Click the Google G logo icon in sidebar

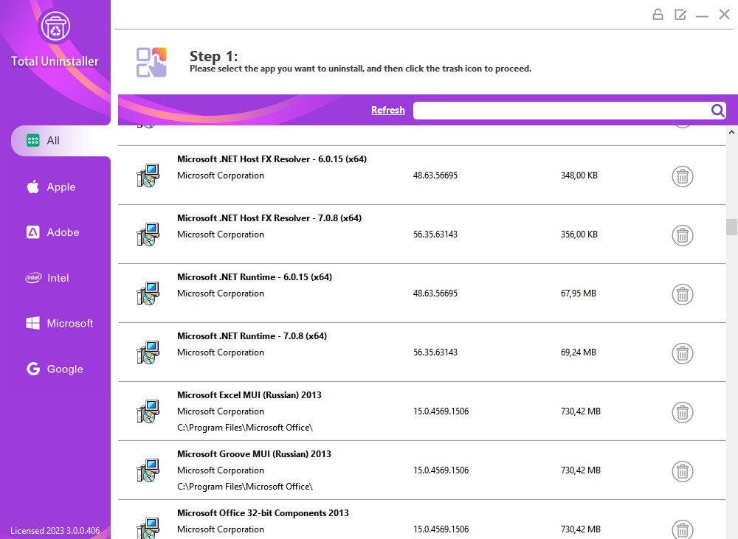pyautogui.click(x=33, y=369)
